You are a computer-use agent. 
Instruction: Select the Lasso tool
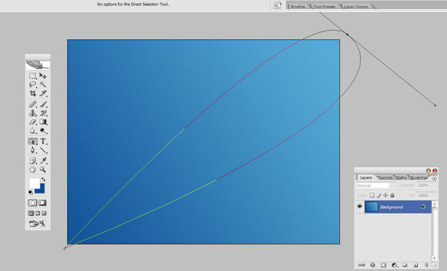[33, 85]
